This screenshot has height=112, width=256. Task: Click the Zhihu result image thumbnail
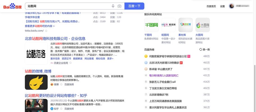[x=36, y=106]
